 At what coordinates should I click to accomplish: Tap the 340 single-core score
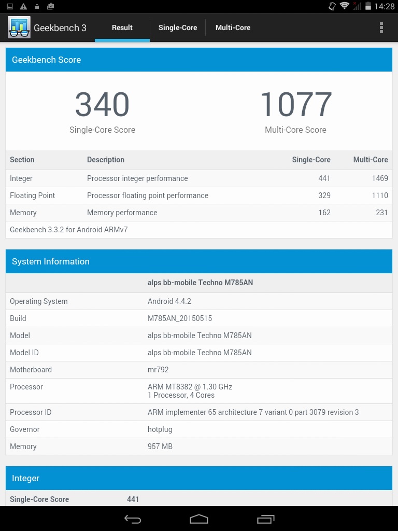[102, 104]
